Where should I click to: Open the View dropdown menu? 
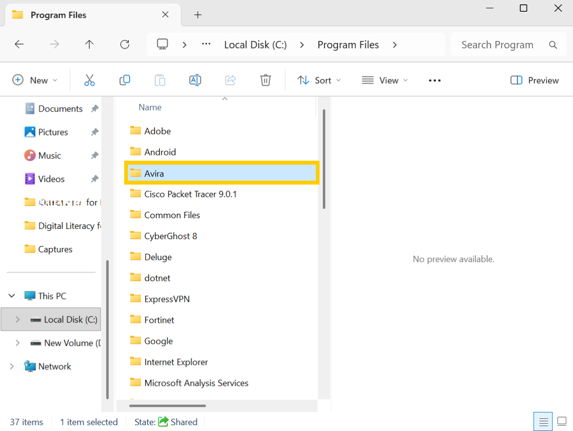(384, 80)
